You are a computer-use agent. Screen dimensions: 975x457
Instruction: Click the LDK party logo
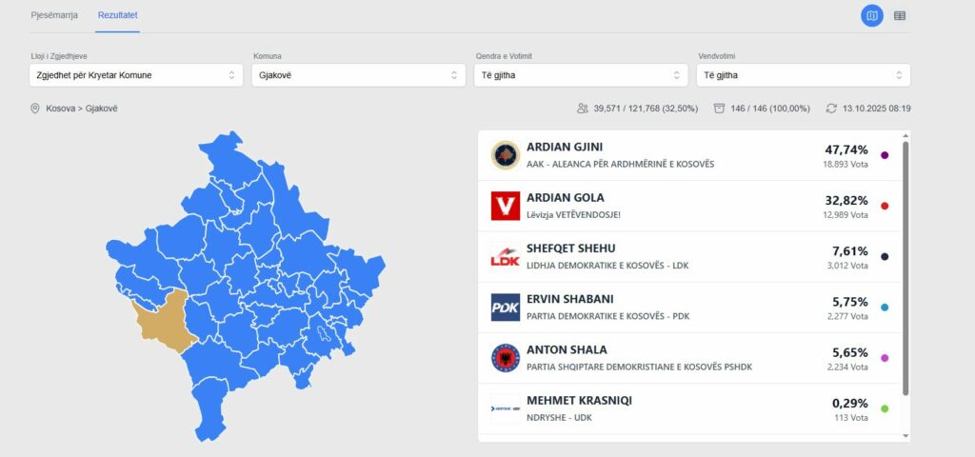pyautogui.click(x=505, y=256)
